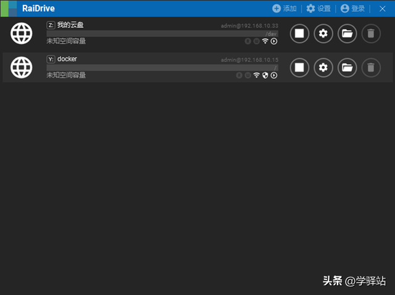Click docker drive's root path bar

(x=162, y=68)
